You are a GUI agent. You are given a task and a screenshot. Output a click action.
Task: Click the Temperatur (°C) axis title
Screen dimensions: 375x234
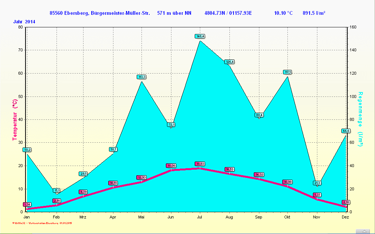pos(15,119)
